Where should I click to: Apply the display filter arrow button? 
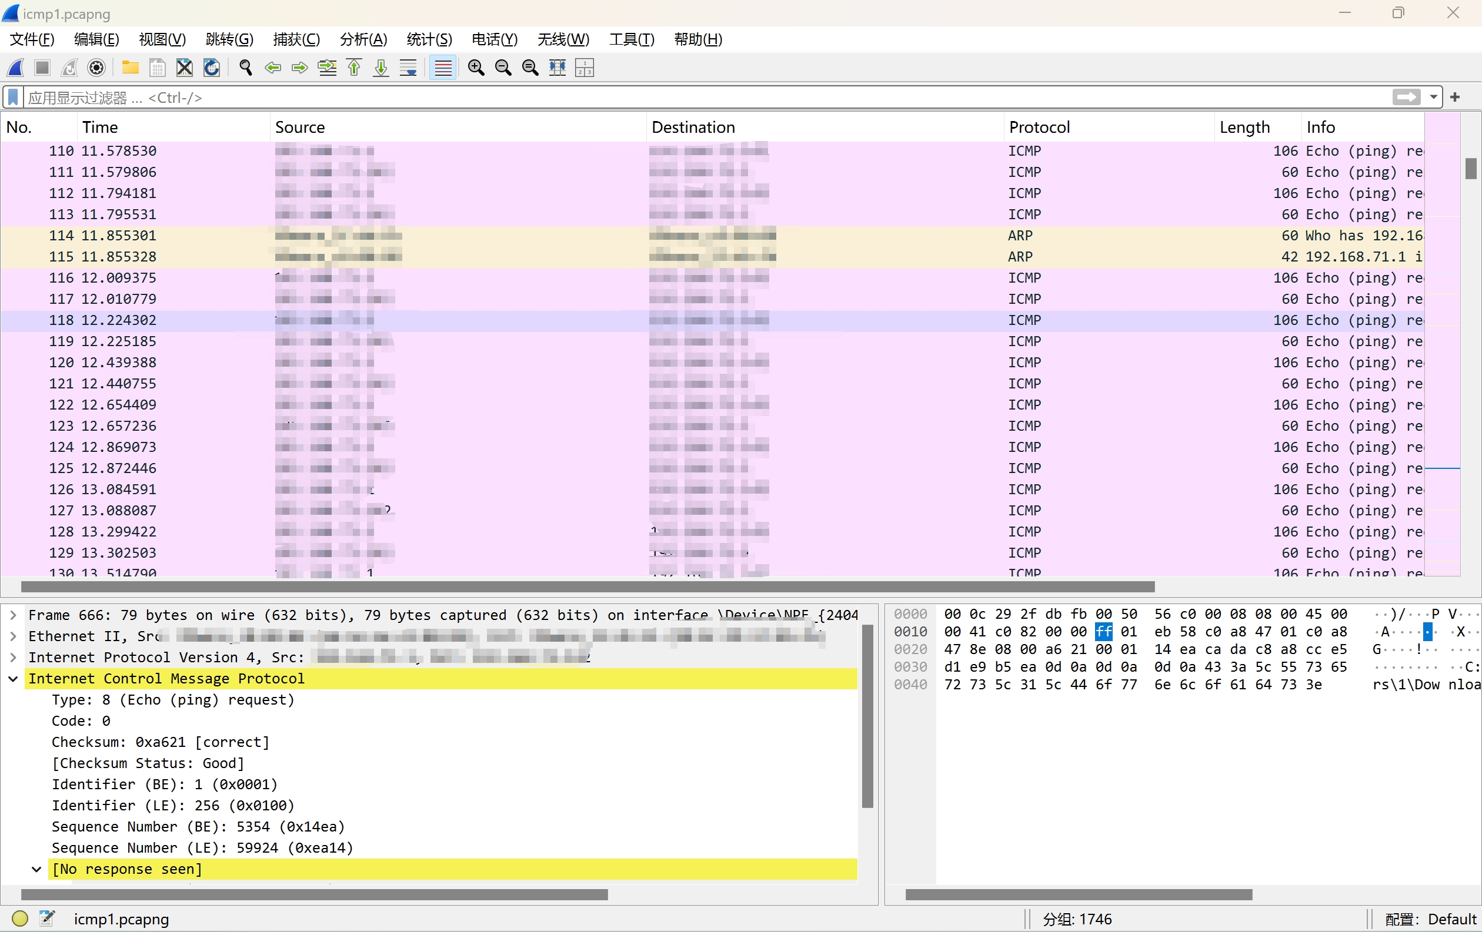1406,97
